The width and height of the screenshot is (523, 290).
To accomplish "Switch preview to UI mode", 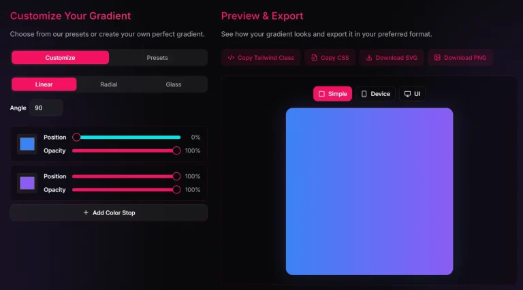I will click(412, 94).
